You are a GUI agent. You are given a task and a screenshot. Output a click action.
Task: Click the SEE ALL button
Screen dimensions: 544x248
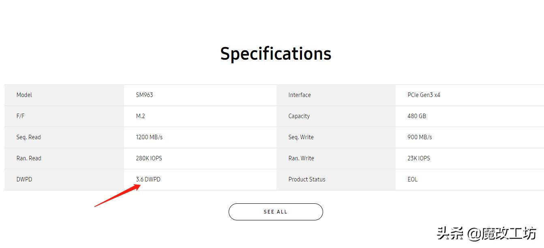pyautogui.click(x=276, y=212)
